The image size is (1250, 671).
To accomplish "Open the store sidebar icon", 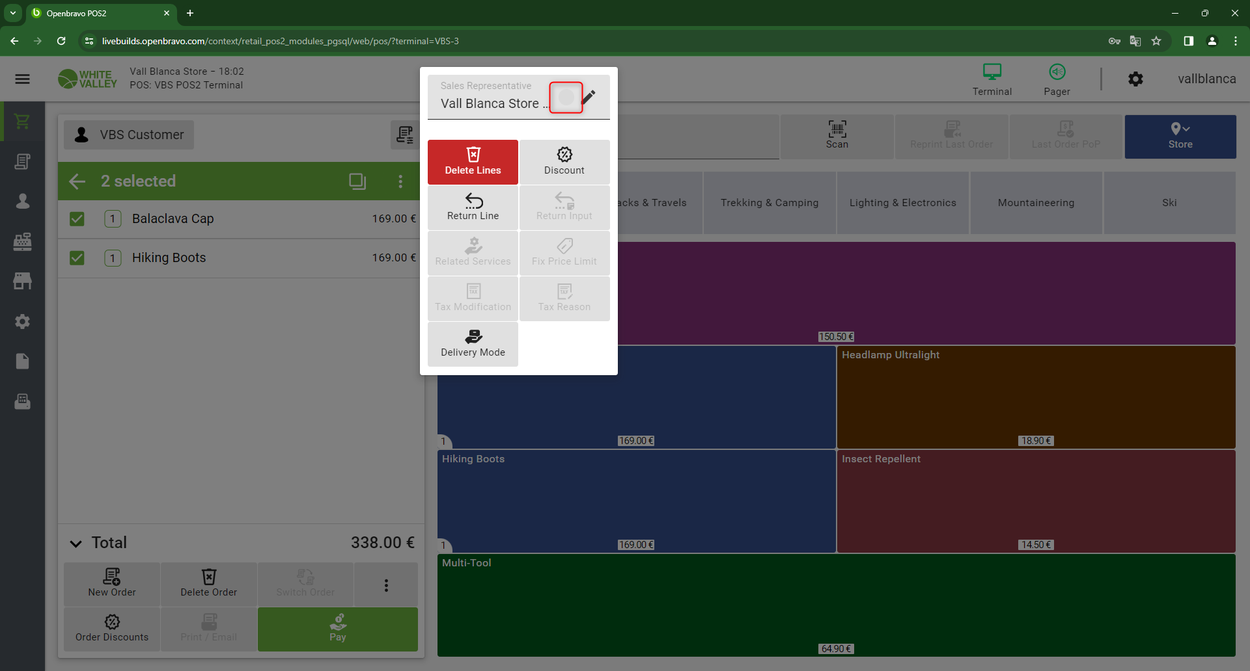I will (23, 281).
